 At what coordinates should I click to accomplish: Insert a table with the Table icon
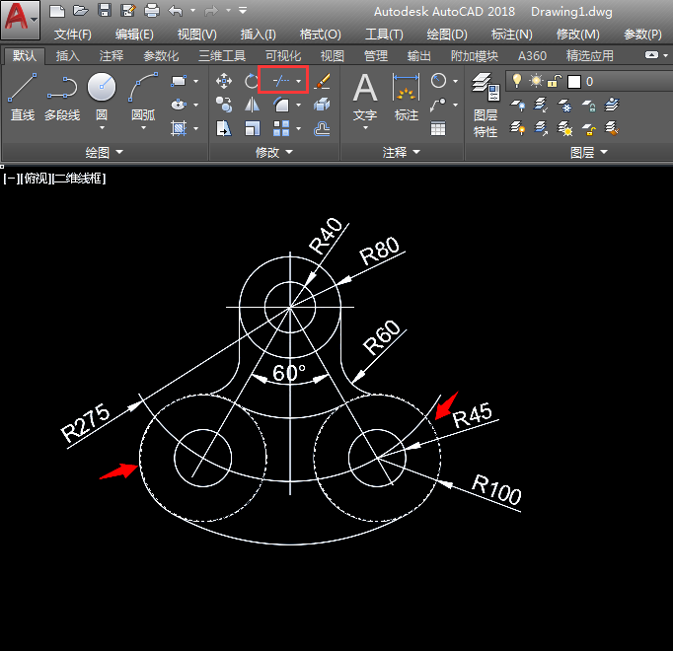438,128
